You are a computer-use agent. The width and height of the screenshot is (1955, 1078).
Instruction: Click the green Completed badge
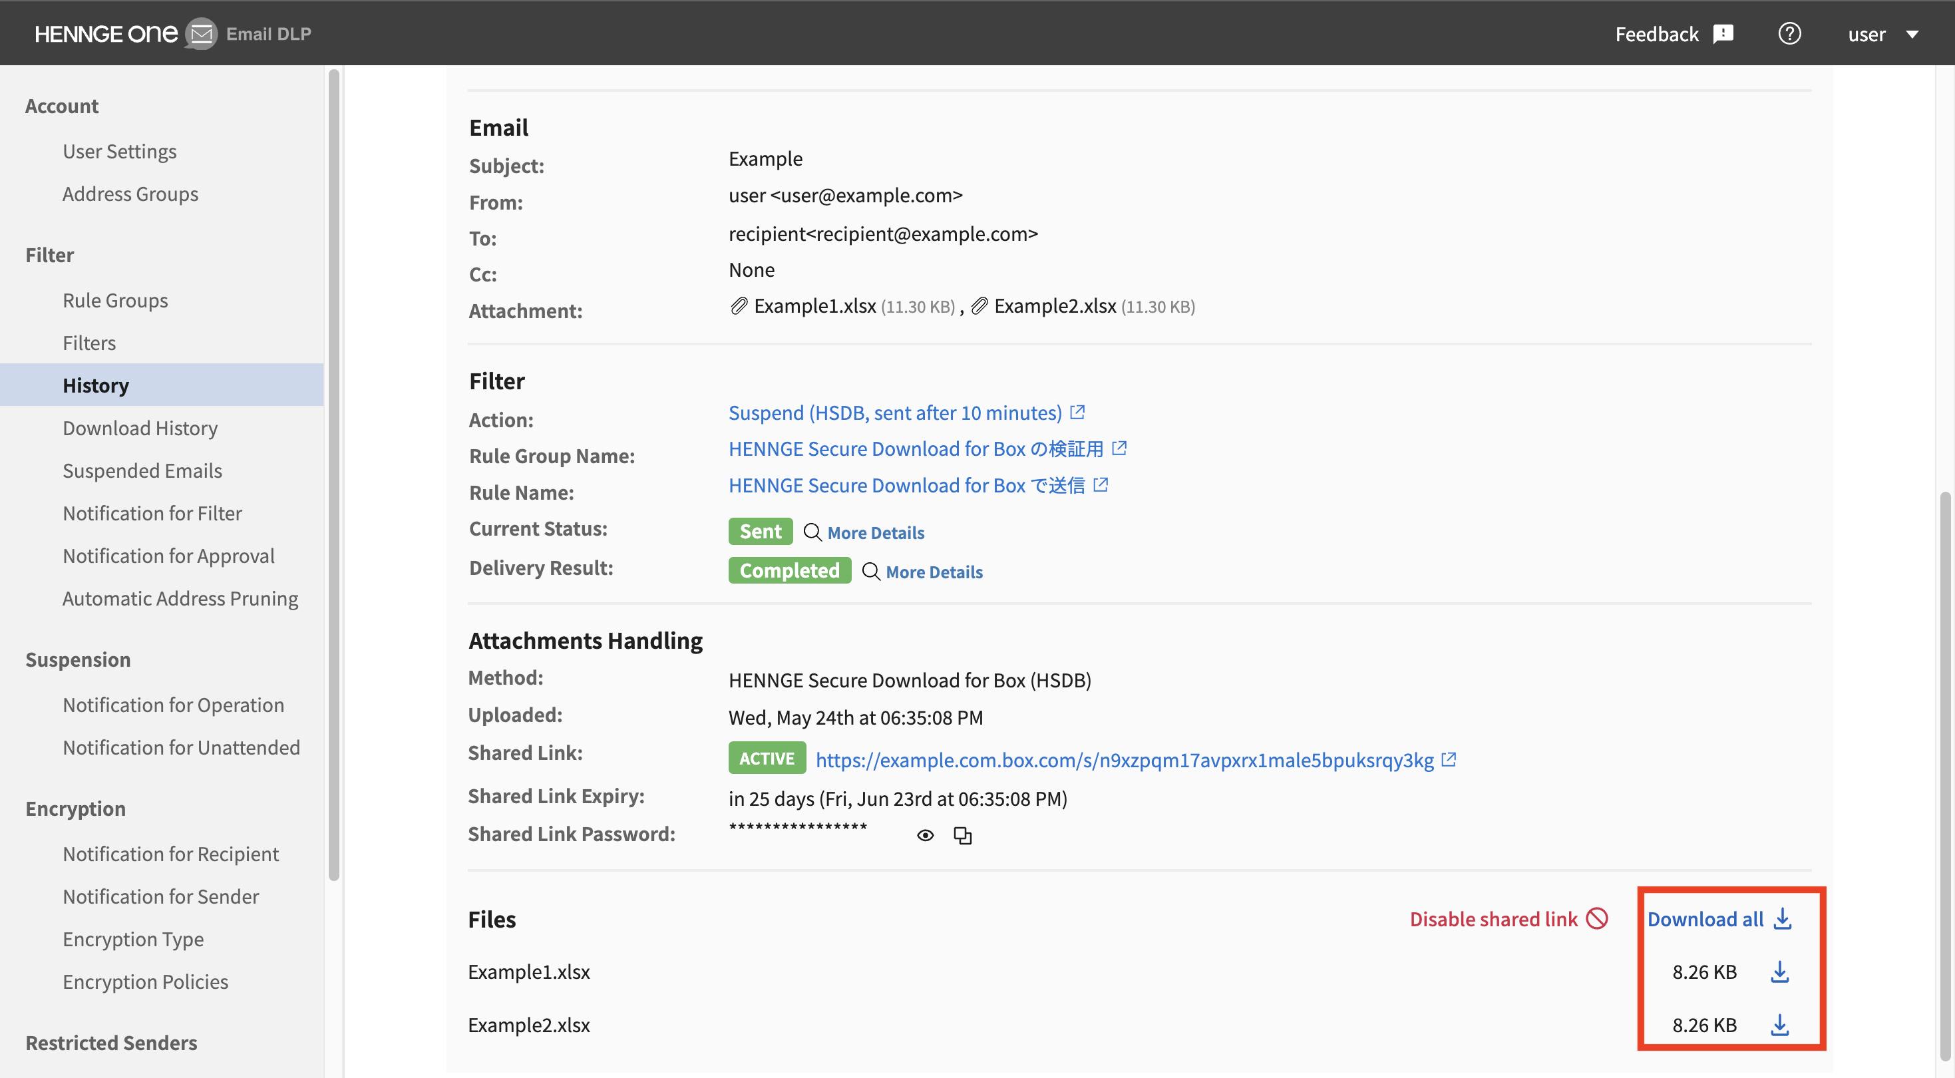789,570
